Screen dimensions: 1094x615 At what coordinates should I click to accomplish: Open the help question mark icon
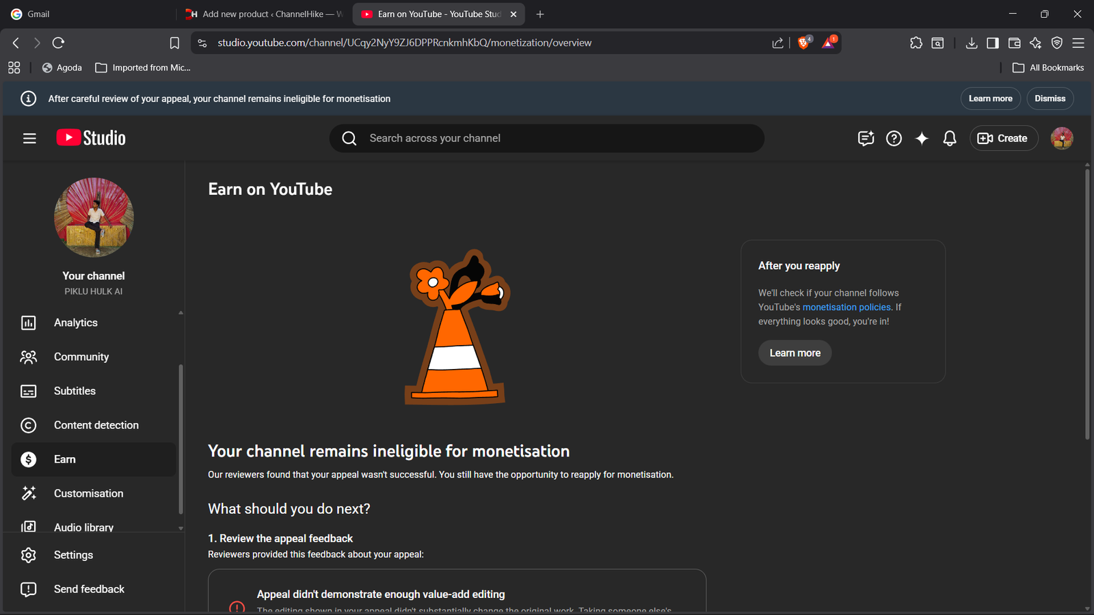pos(894,138)
